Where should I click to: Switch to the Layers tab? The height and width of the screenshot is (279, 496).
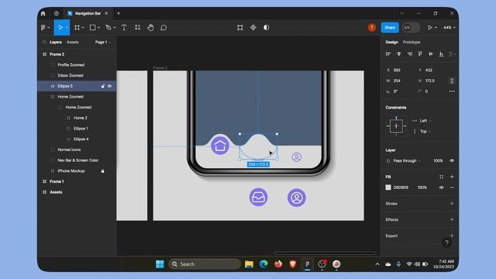point(56,42)
